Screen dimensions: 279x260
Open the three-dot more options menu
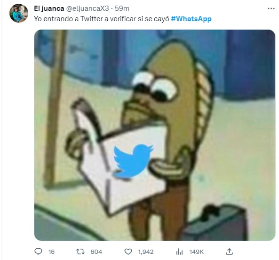pos(271,8)
